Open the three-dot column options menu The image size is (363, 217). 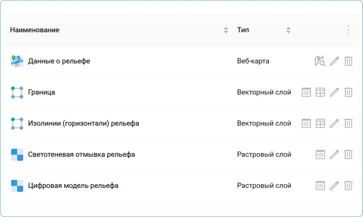[x=348, y=30]
